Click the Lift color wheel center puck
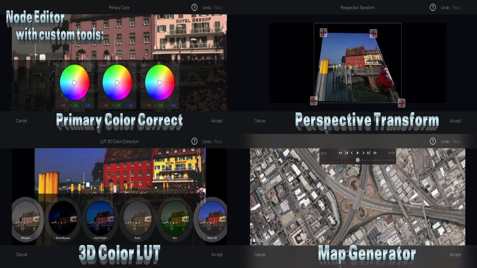The width and height of the screenshot is (477, 268). click(x=74, y=82)
